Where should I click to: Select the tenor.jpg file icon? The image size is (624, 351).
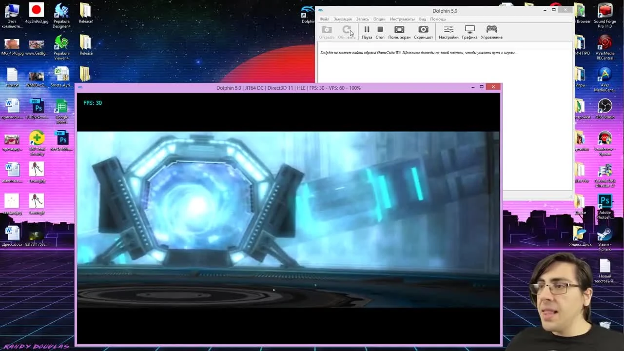(x=37, y=173)
